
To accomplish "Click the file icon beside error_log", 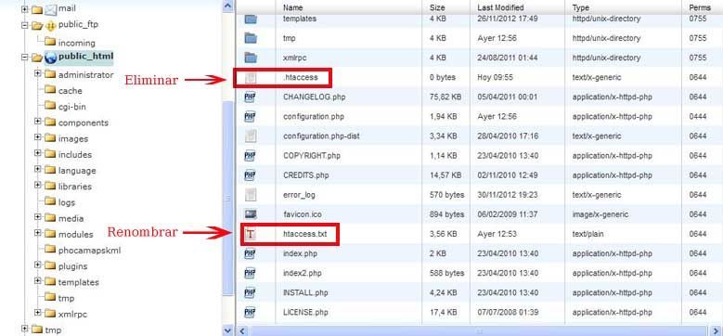I will (250, 195).
